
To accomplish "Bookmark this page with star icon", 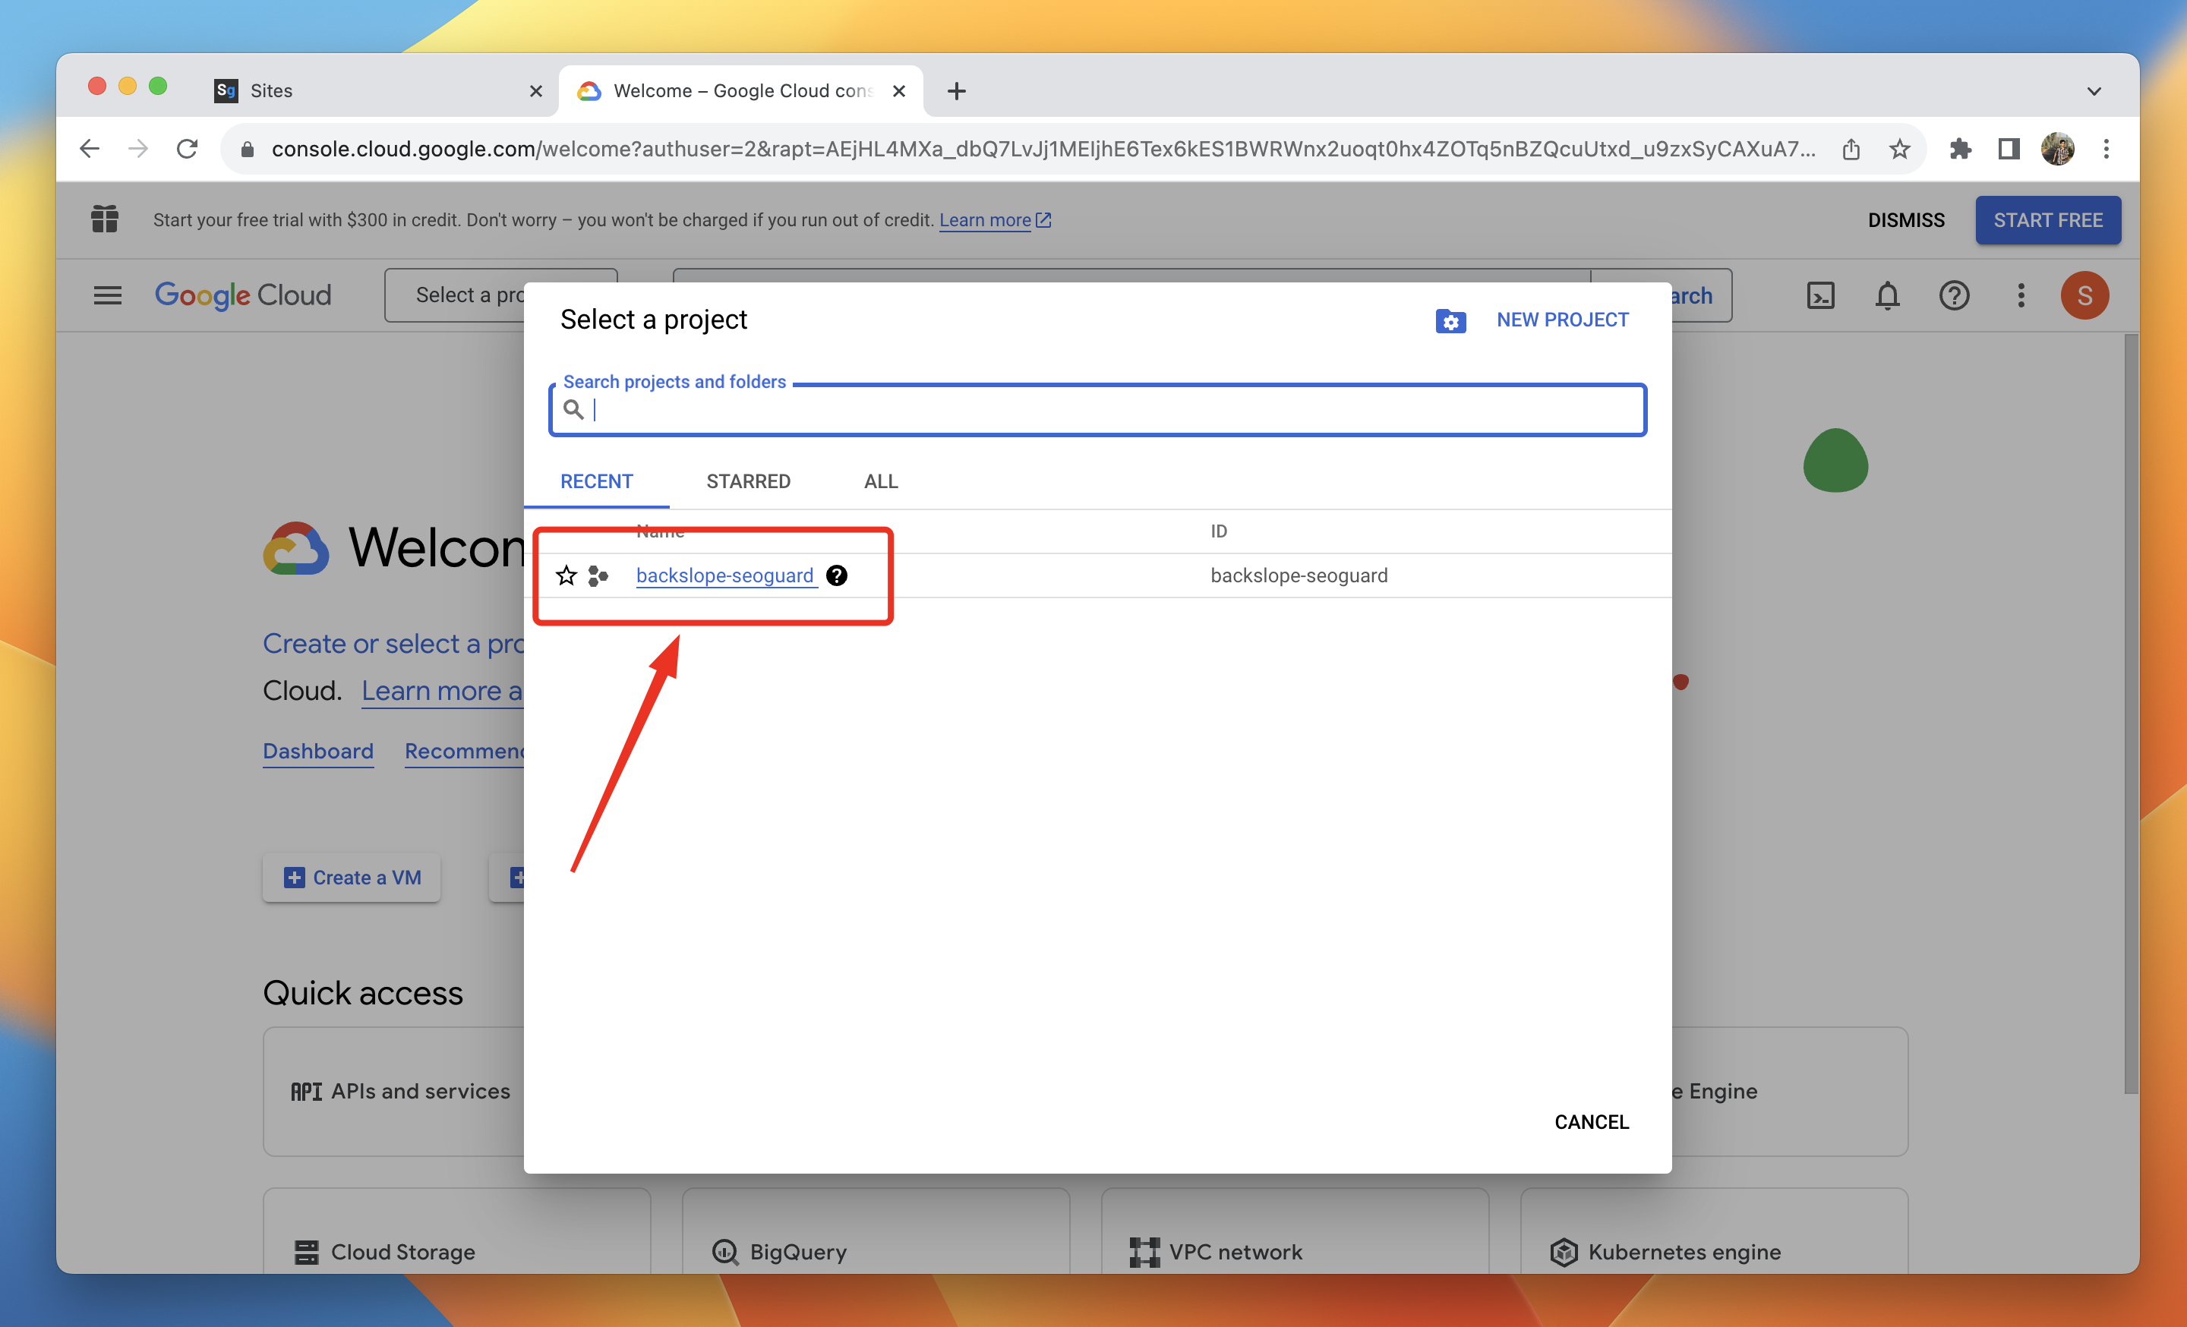I will (x=1899, y=149).
